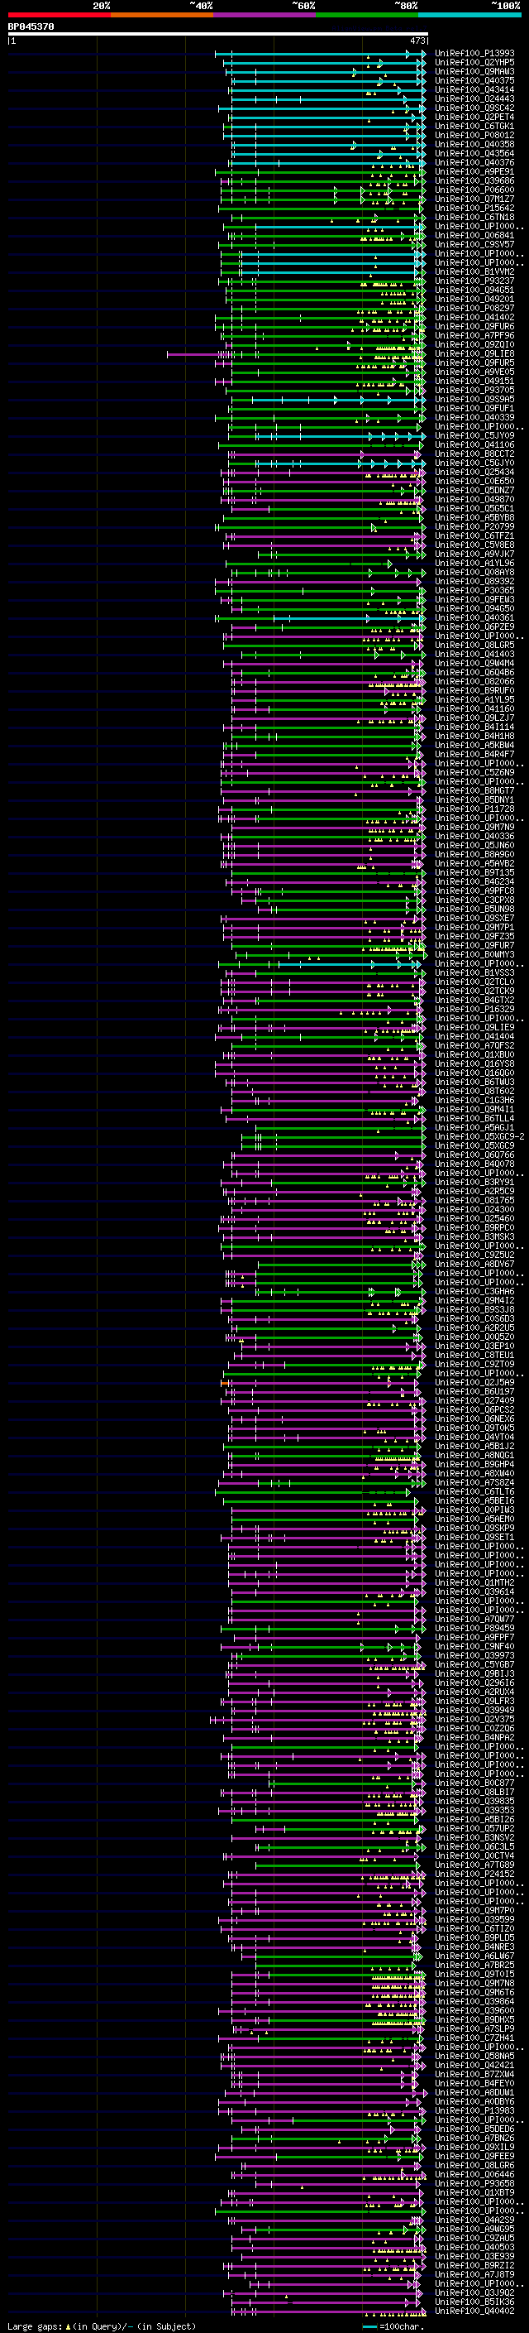Viewport: 529px width, 2333px height.
Task: Select hit label UniRef100_A9VE05
Action: tap(474, 372)
